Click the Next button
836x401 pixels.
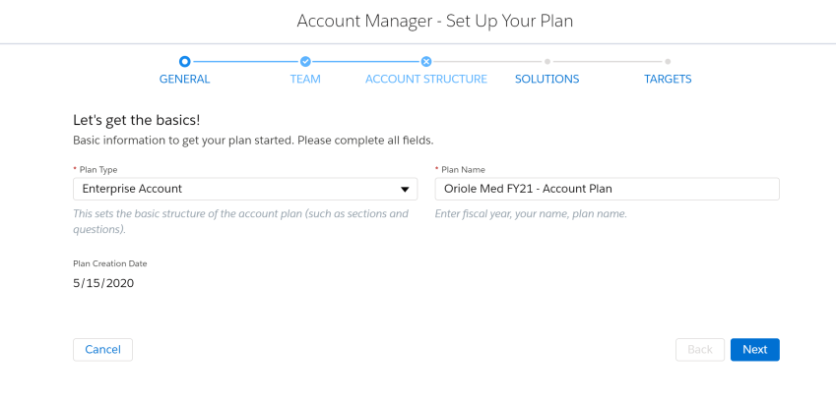pos(755,350)
